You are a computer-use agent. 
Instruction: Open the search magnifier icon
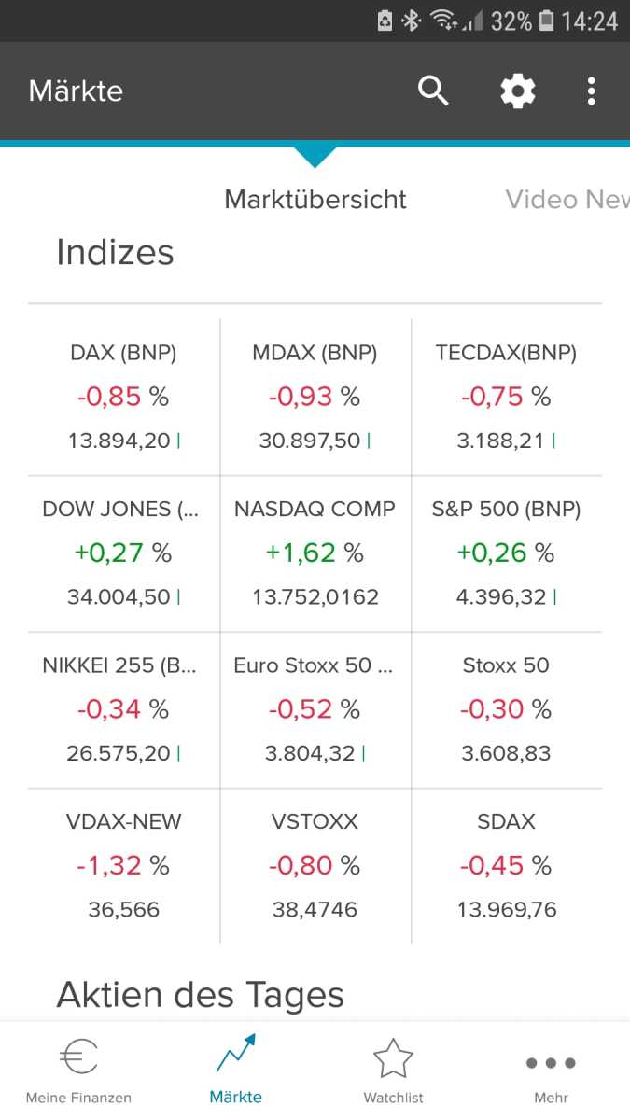(433, 91)
